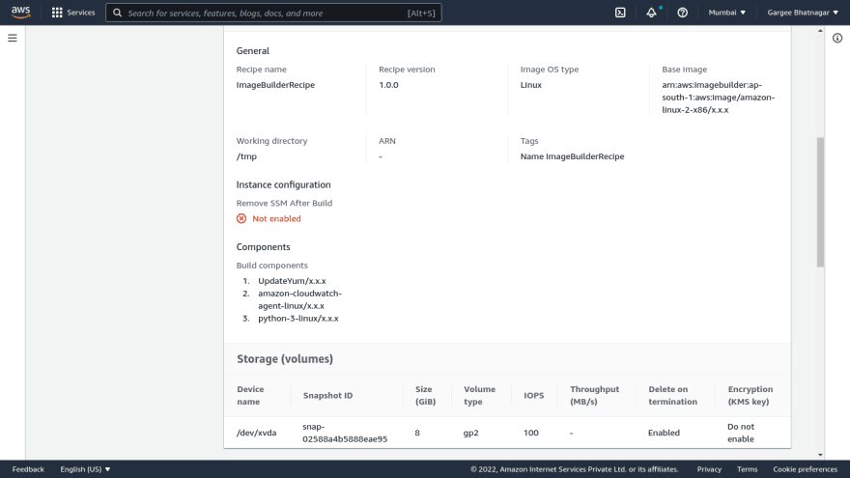This screenshot has width=850, height=478.
Task: Open the Services grid menu
Action: point(57,13)
